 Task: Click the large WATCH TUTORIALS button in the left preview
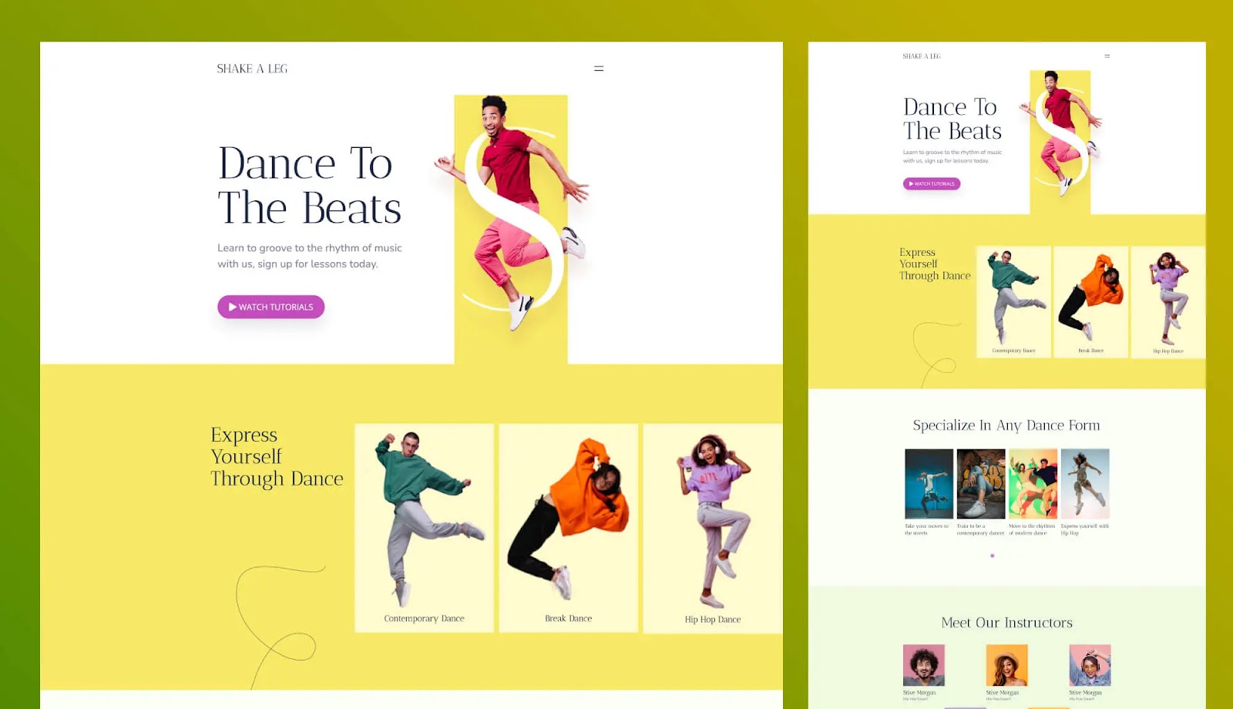coord(270,307)
